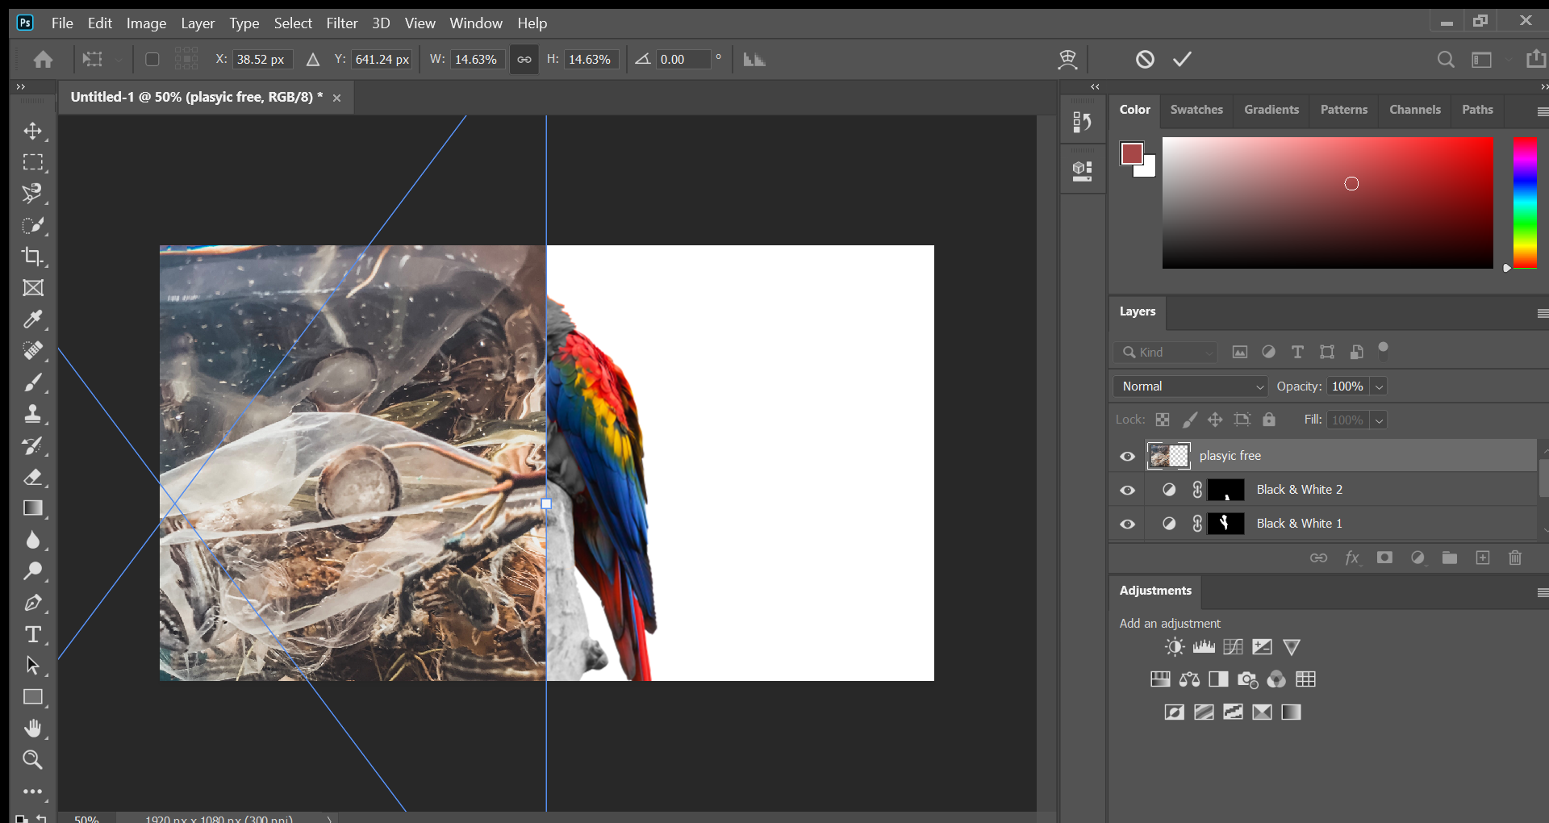Open the Normal blend mode dropdown
Image resolution: width=1549 pixels, height=823 pixels.
1190,386
